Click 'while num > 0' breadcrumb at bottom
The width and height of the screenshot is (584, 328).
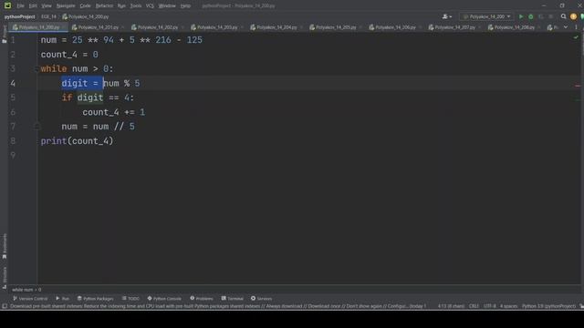(x=26, y=290)
